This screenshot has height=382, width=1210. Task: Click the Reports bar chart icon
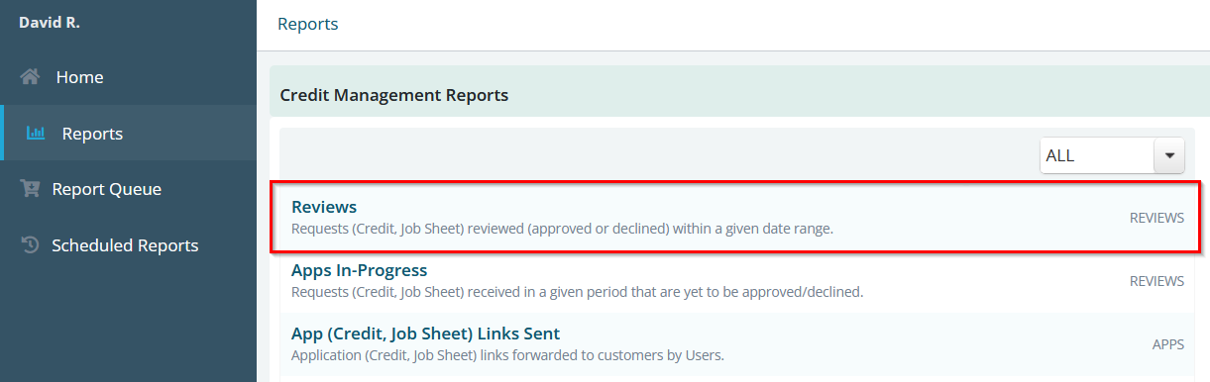tap(36, 134)
